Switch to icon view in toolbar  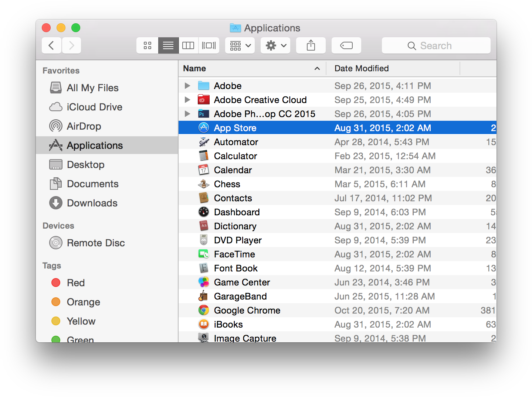click(x=147, y=45)
